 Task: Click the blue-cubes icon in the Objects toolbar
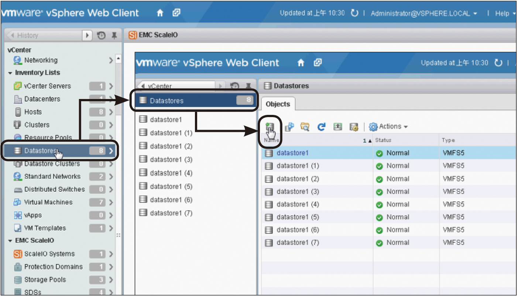(x=290, y=127)
